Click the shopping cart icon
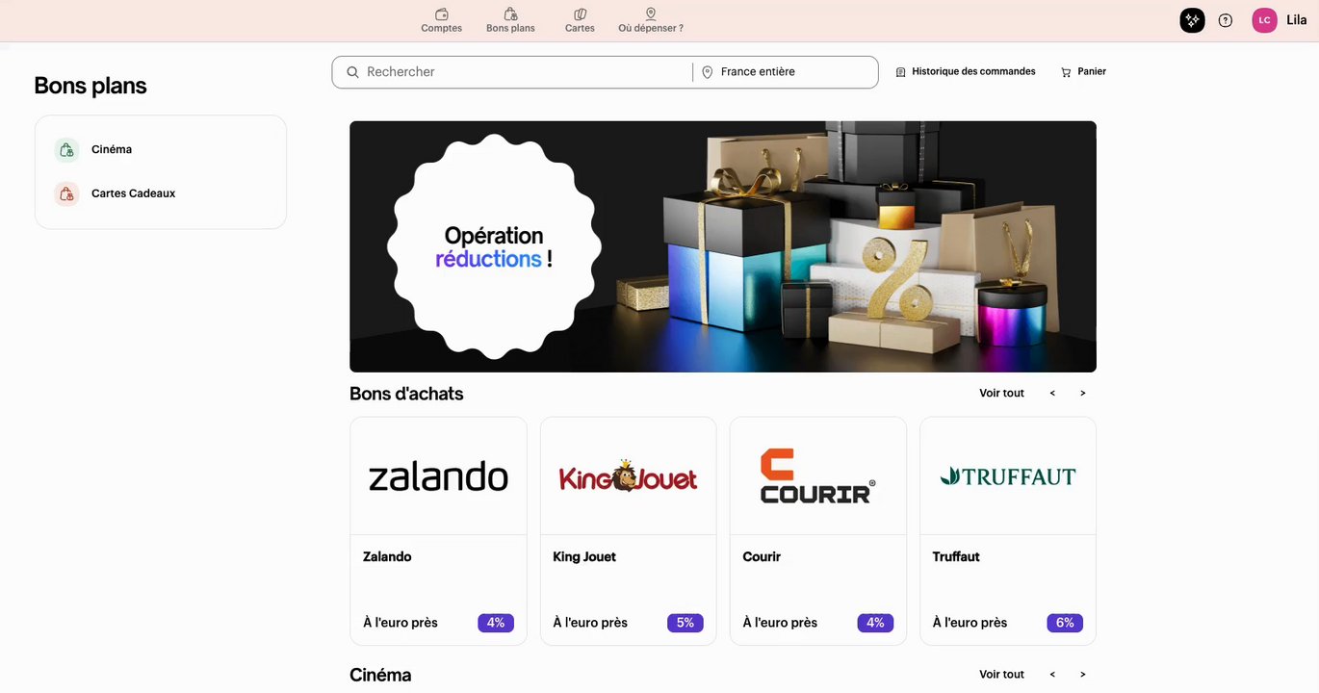This screenshot has width=1319, height=693. coord(1066,72)
